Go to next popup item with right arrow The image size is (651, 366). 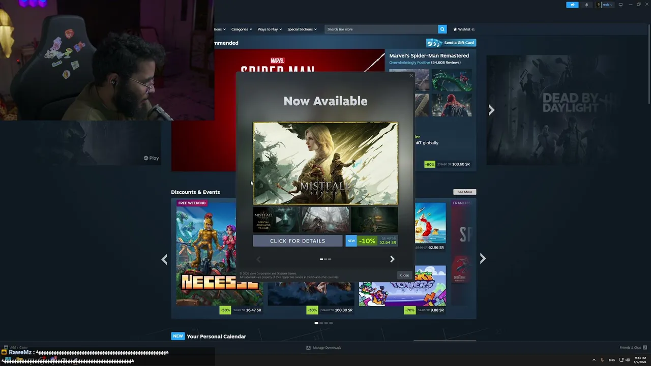(x=392, y=259)
